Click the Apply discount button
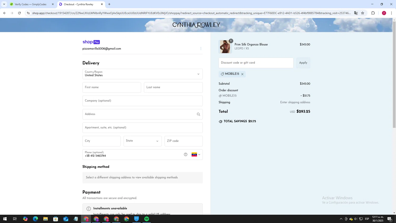The image size is (396, 223). pyautogui.click(x=303, y=63)
